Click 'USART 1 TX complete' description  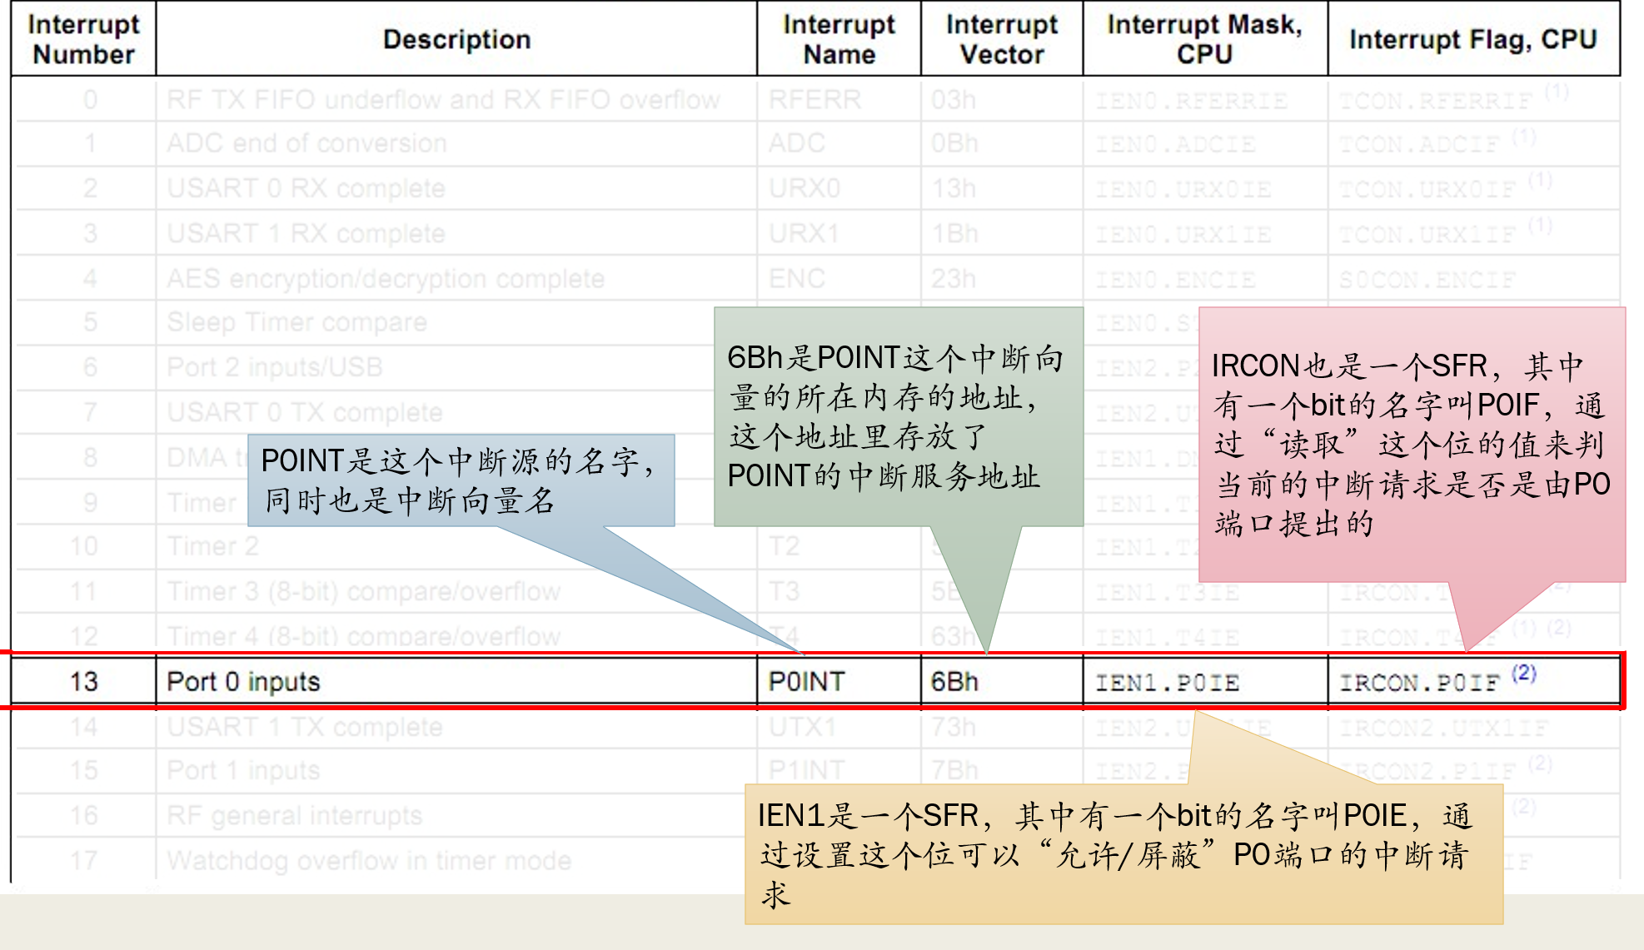click(x=305, y=727)
